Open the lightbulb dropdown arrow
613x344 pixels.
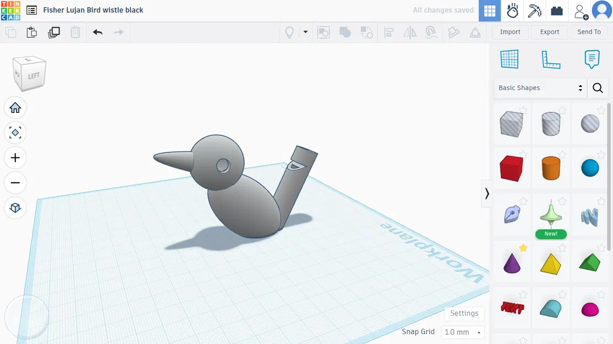[305, 32]
